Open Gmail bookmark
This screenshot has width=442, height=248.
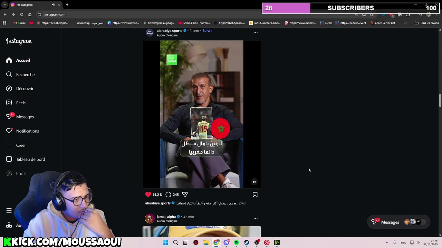tap(19, 23)
